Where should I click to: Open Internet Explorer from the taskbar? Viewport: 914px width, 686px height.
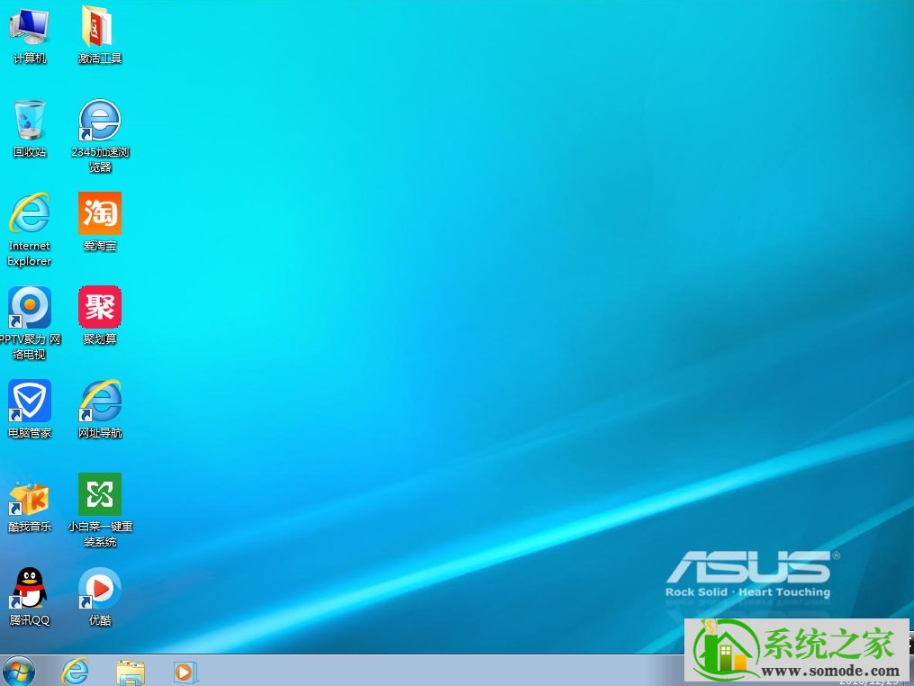(76, 672)
